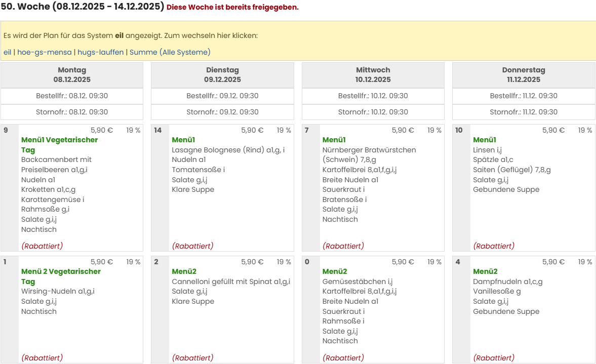Open Thursday's Menü2 title above Dampfnudeln
This screenshot has width=596, height=364.
pos(485,271)
